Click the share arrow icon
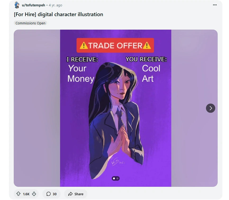The height and width of the screenshot is (200, 229). tap(70, 194)
